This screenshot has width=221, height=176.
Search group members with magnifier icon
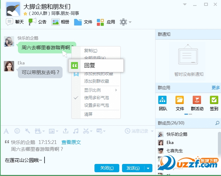[x=217, y=123]
